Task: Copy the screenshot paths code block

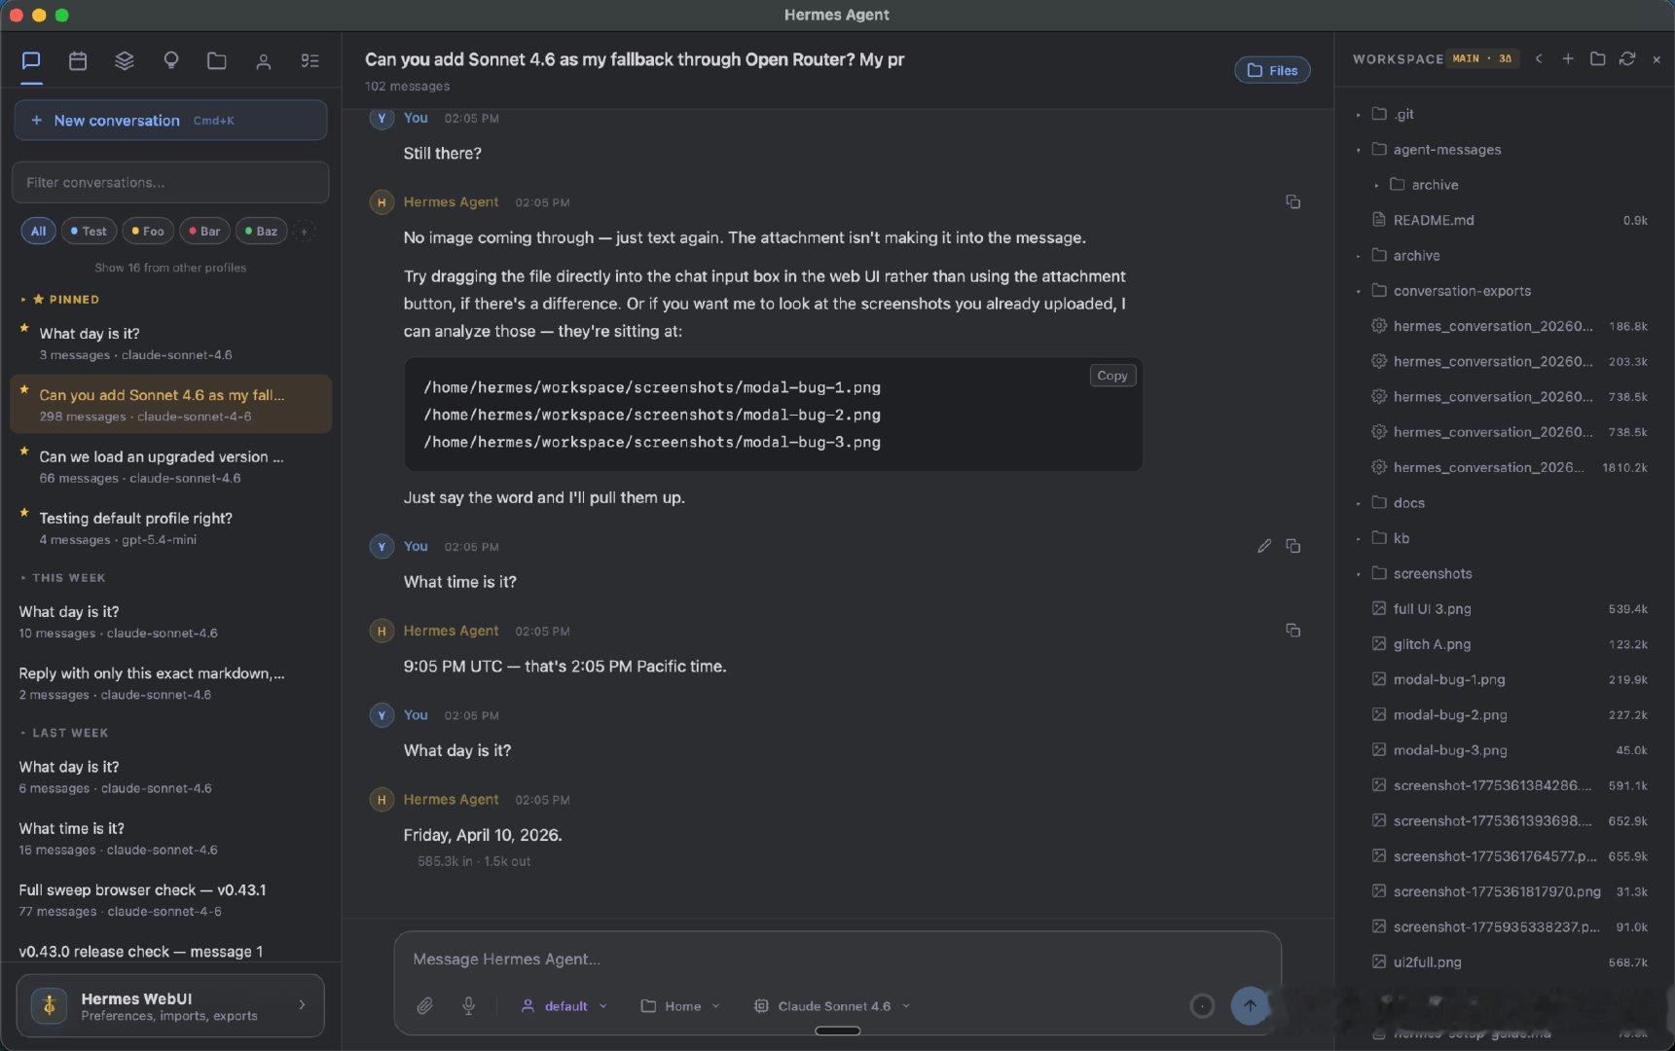Action: pyautogui.click(x=1111, y=376)
